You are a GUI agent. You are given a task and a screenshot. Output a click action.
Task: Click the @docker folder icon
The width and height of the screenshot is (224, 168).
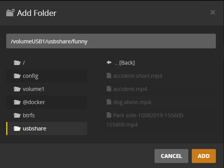point(17,102)
